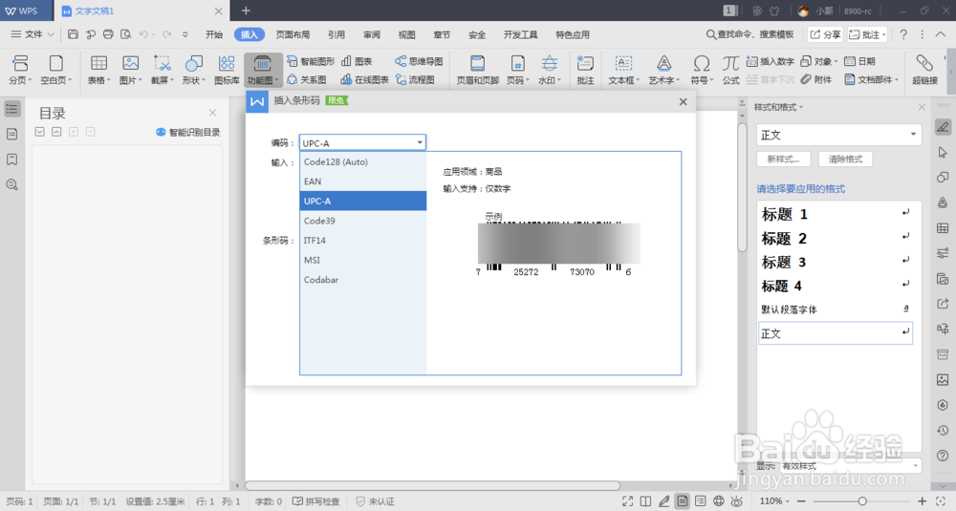956x511 pixels.
Task: Click the 新样式... button
Action: [784, 160]
